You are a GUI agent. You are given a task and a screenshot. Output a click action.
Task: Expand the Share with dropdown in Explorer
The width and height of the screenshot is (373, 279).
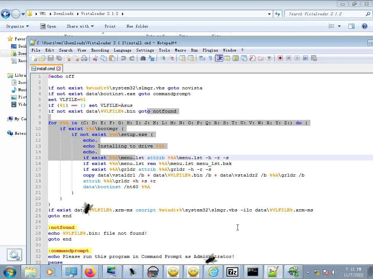point(80,26)
